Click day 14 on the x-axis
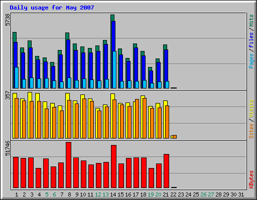Image resolution: width=257 pixels, height=200 pixels. [x=113, y=194]
